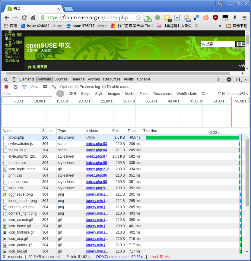The height and width of the screenshot is (261, 251).
Task: Expand the bookmarks overflow chevron
Action: point(220,26)
